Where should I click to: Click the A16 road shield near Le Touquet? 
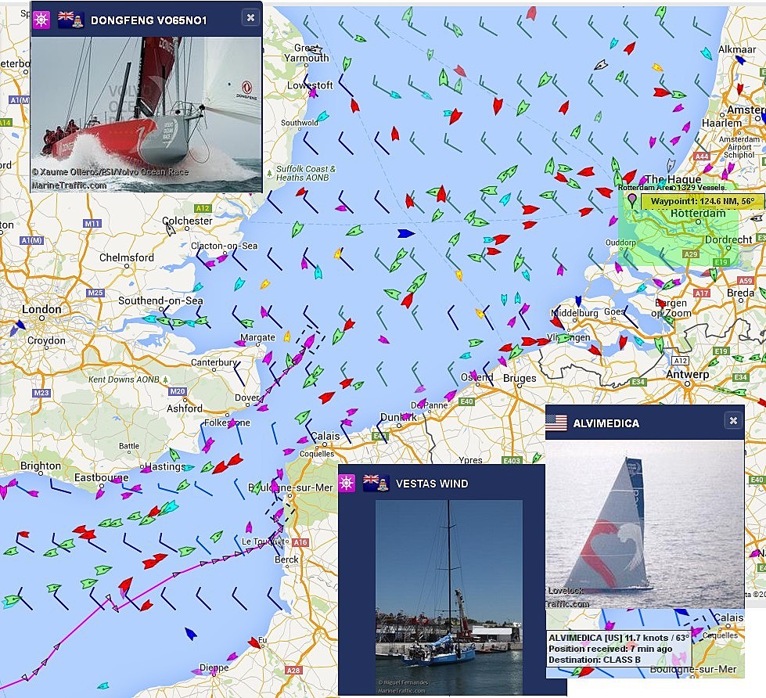(x=300, y=542)
